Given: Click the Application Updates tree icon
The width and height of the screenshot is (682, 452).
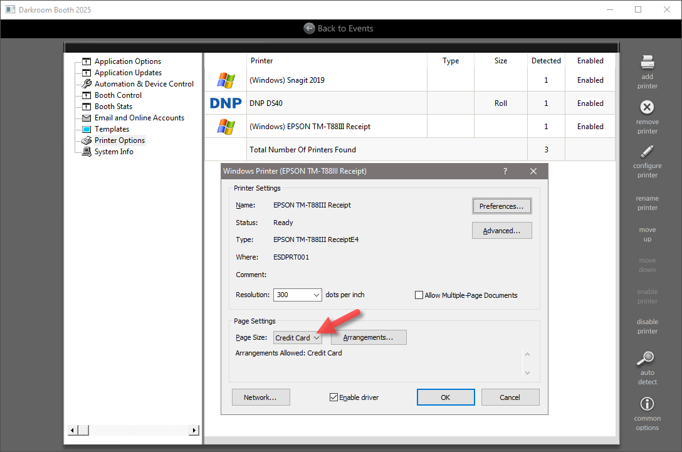Looking at the screenshot, I should click(87, 73).
